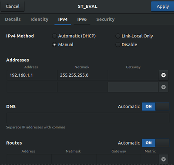Toggle DNS Automatic switch off

pos(155,107)
